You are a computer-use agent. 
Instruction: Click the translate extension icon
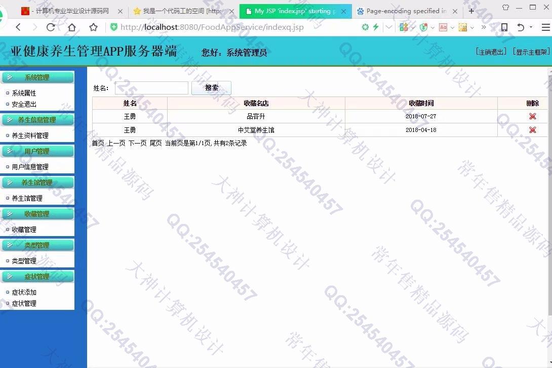pyautogui.click(x=443, y=27)
